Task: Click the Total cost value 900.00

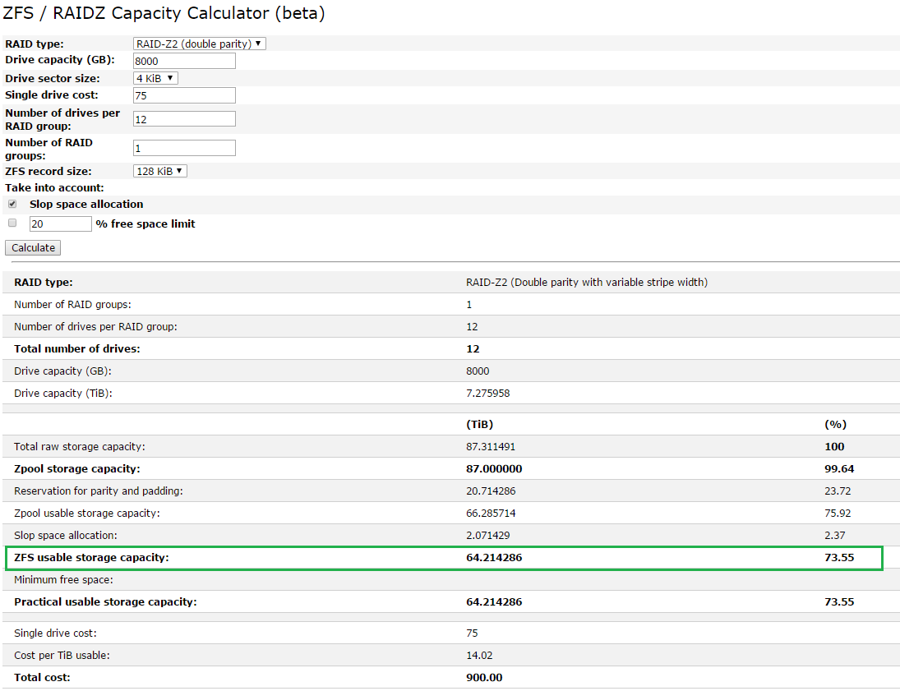Action: coord(484,677)
